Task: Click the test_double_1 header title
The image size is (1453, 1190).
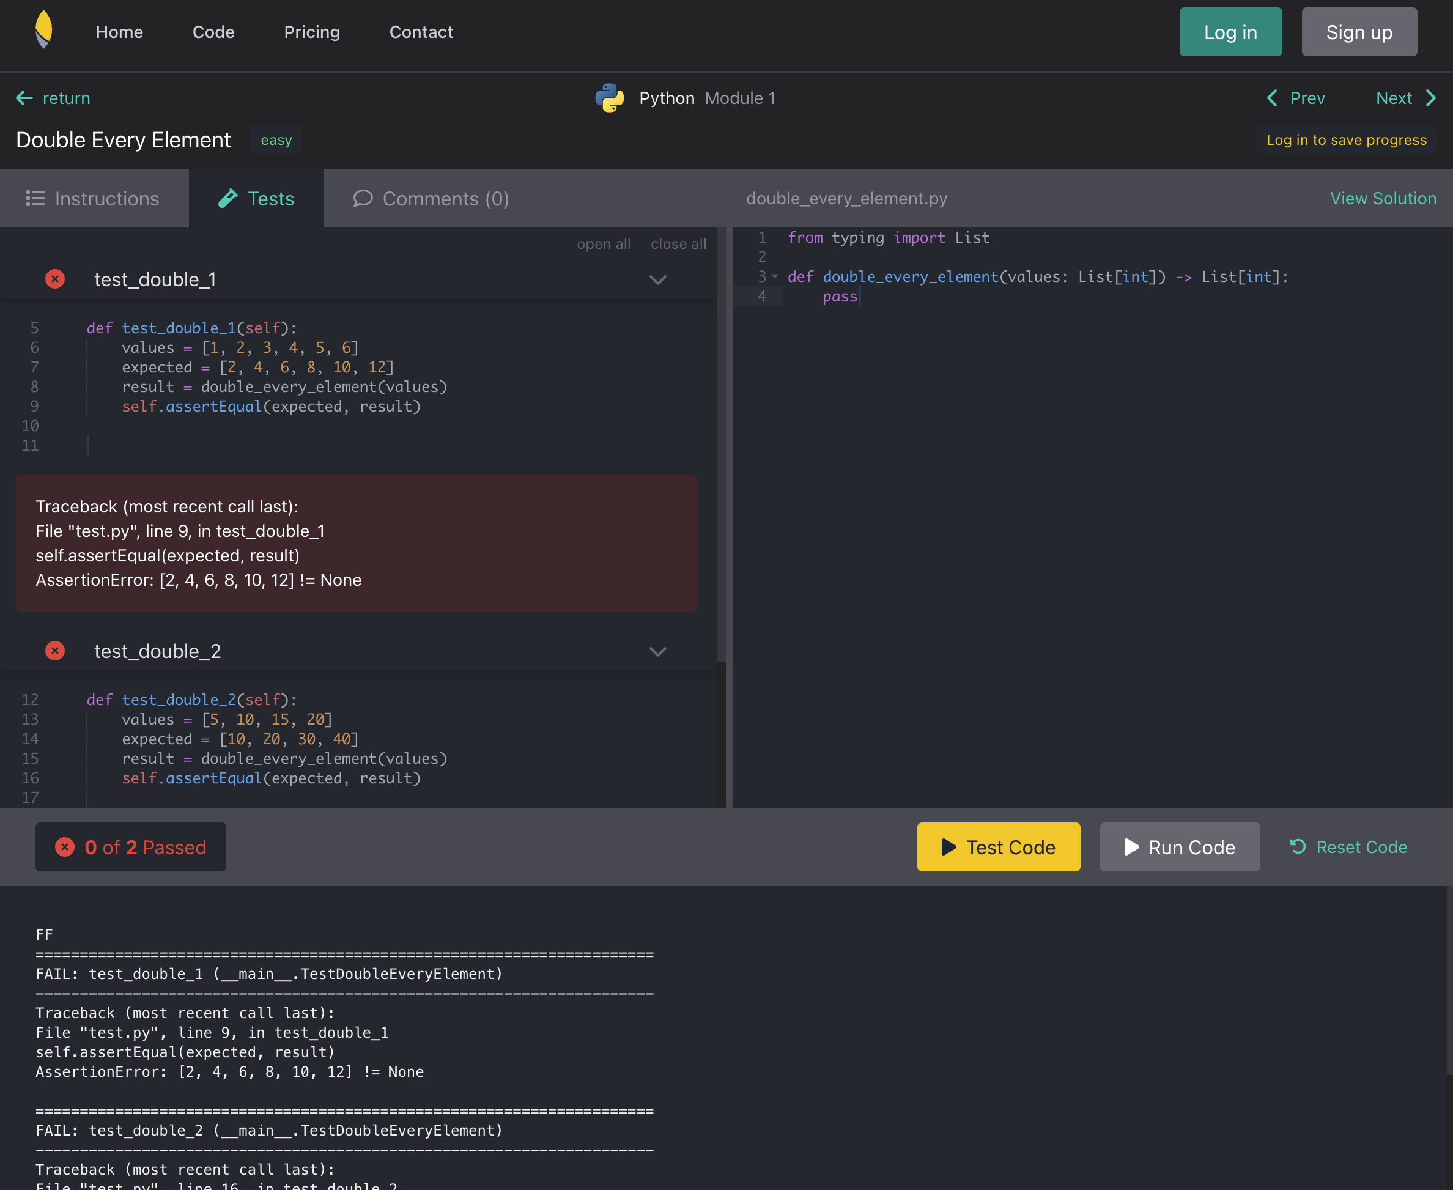Action: point(155,279)
